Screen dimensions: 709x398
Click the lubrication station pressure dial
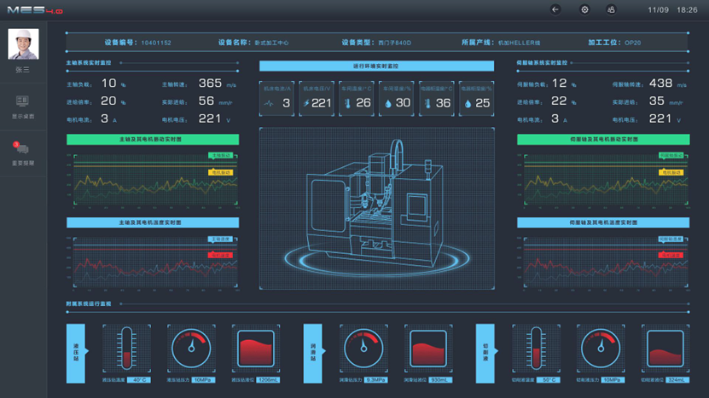coord(364,349)
